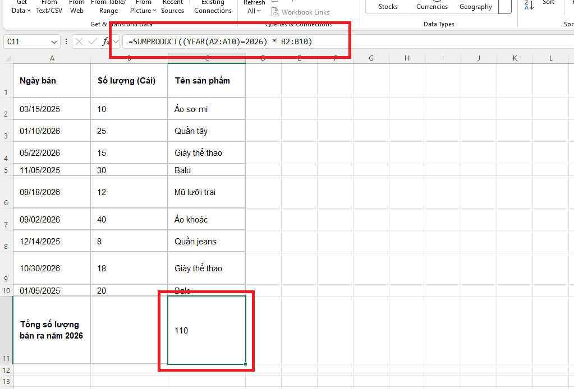Select the Stocks data type
This screenshot has width=574, height=389.
[x=388, y=7]
